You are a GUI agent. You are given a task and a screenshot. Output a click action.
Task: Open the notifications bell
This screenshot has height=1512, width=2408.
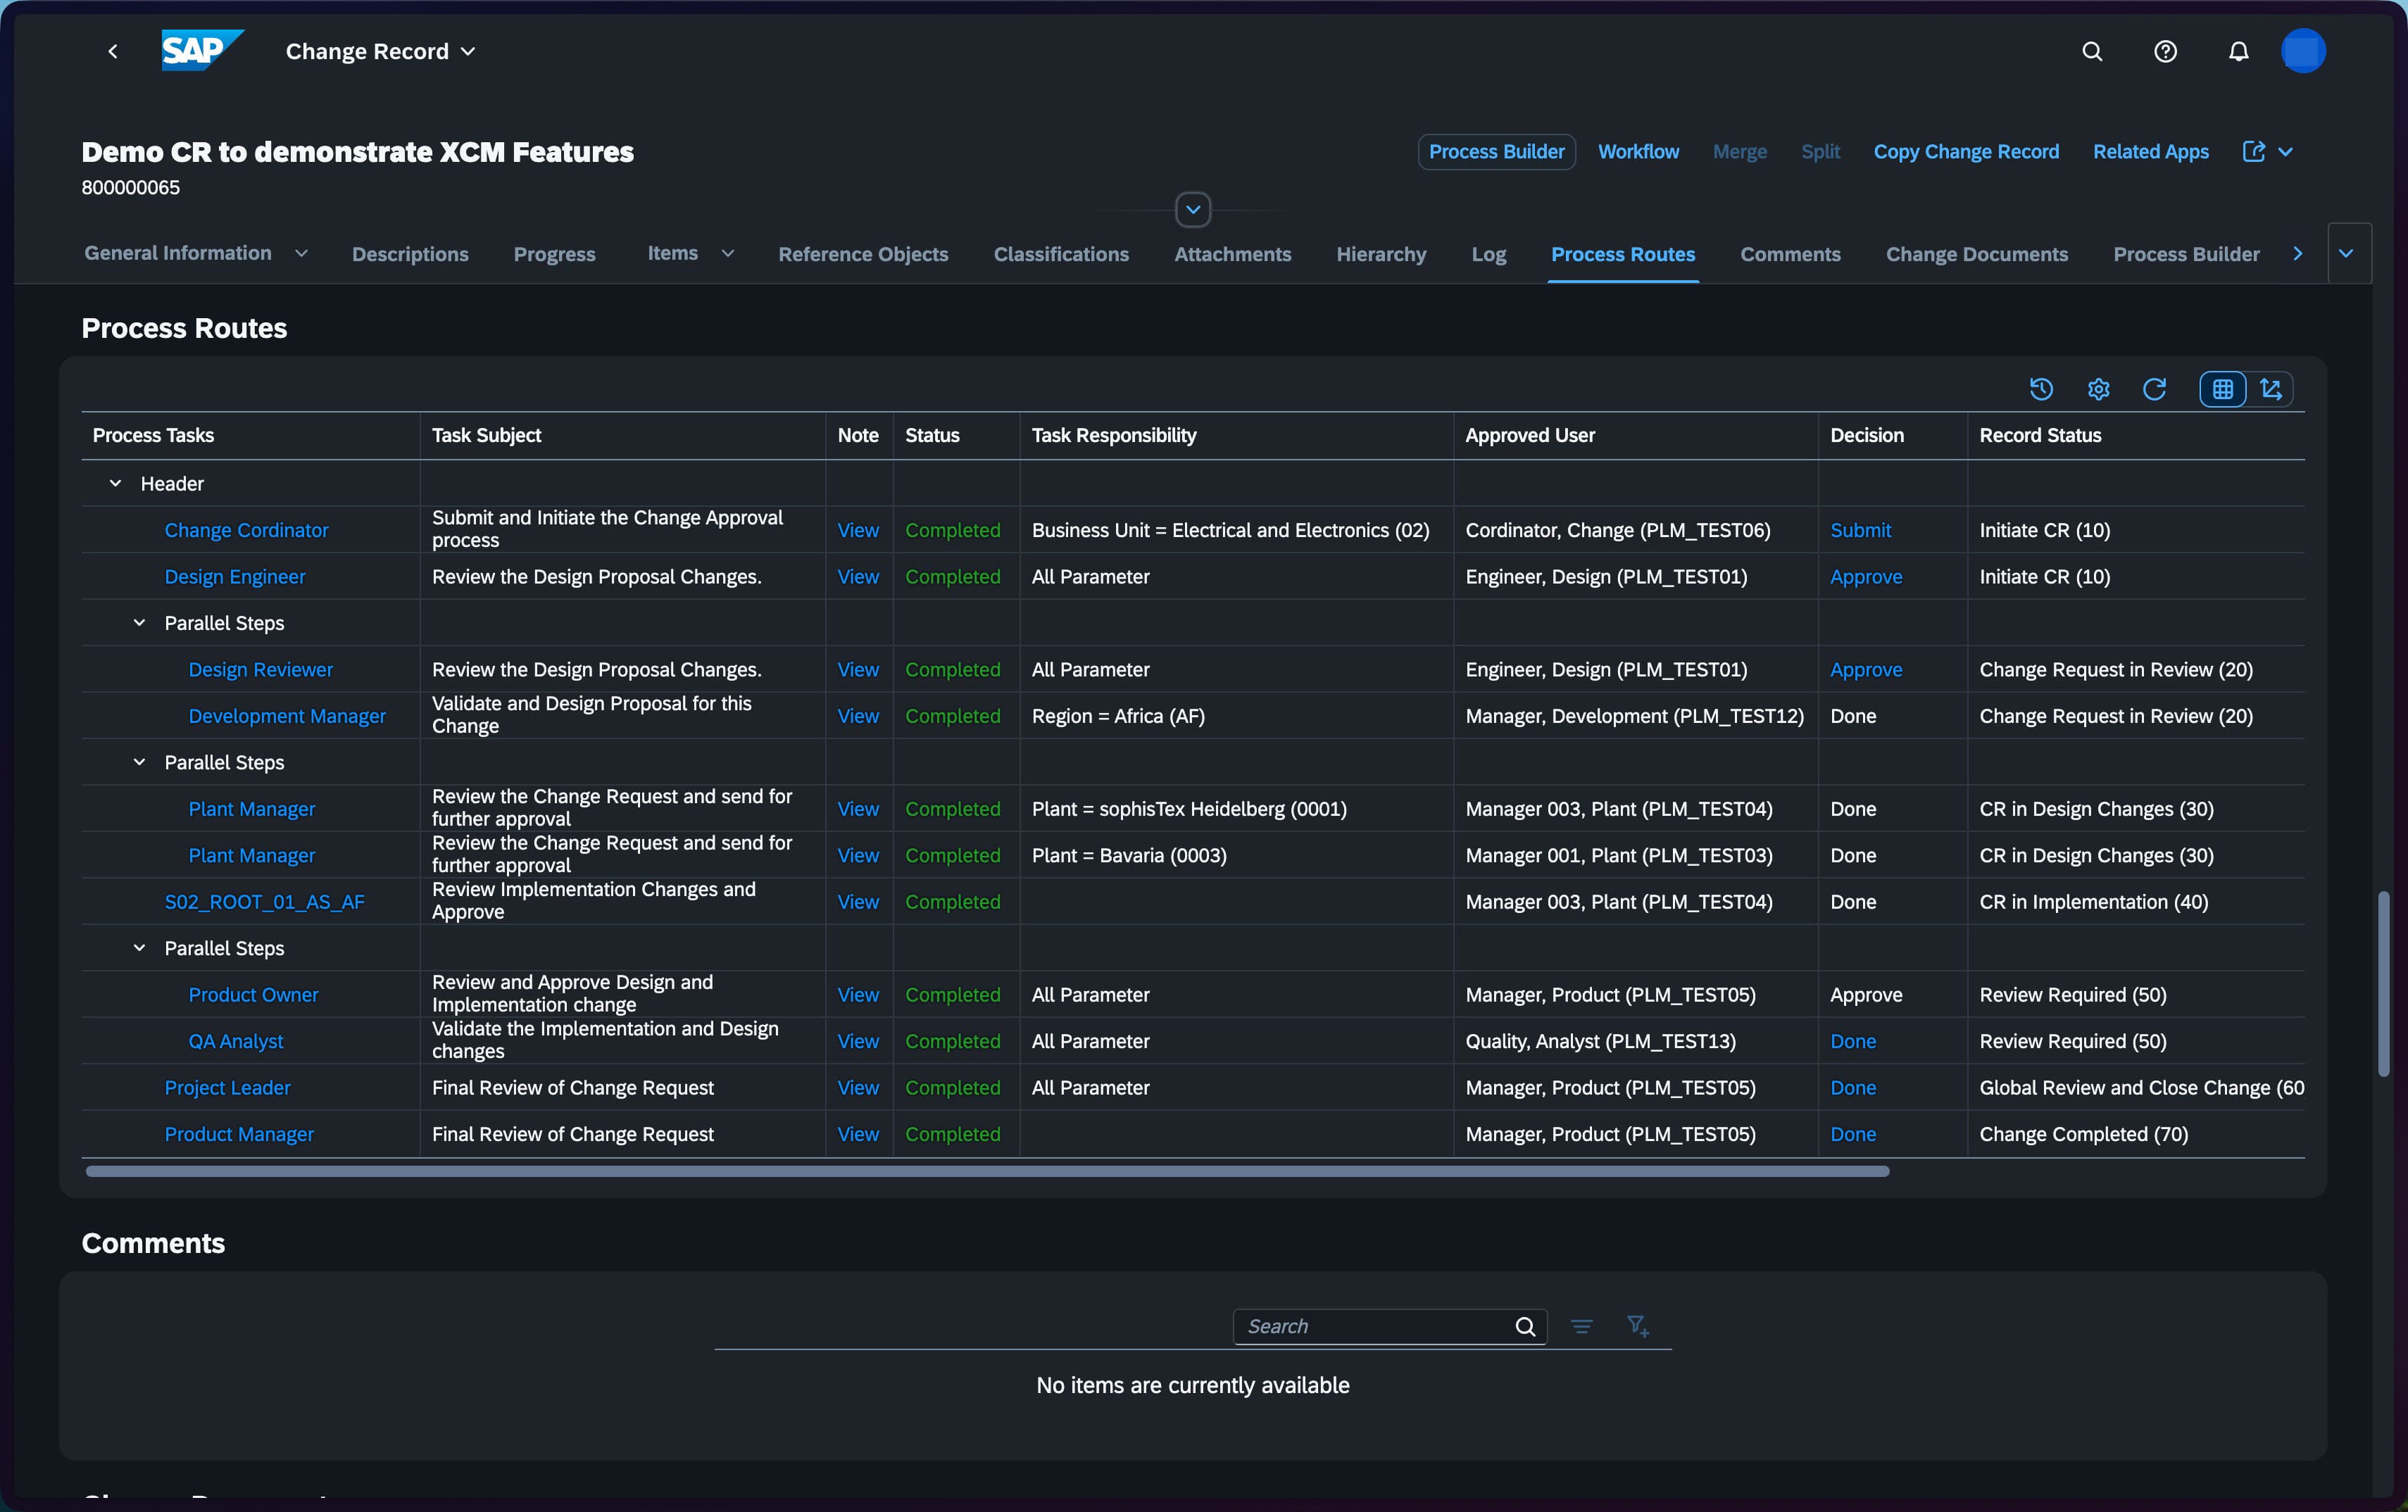(2238, 51)
